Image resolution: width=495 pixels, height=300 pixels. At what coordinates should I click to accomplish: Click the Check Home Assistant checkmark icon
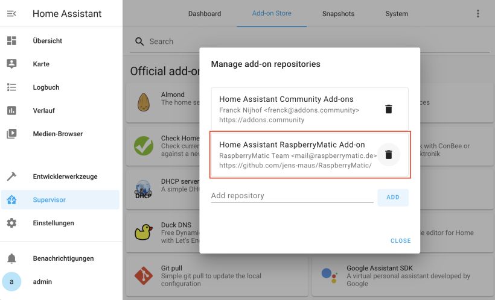point(144,146)
